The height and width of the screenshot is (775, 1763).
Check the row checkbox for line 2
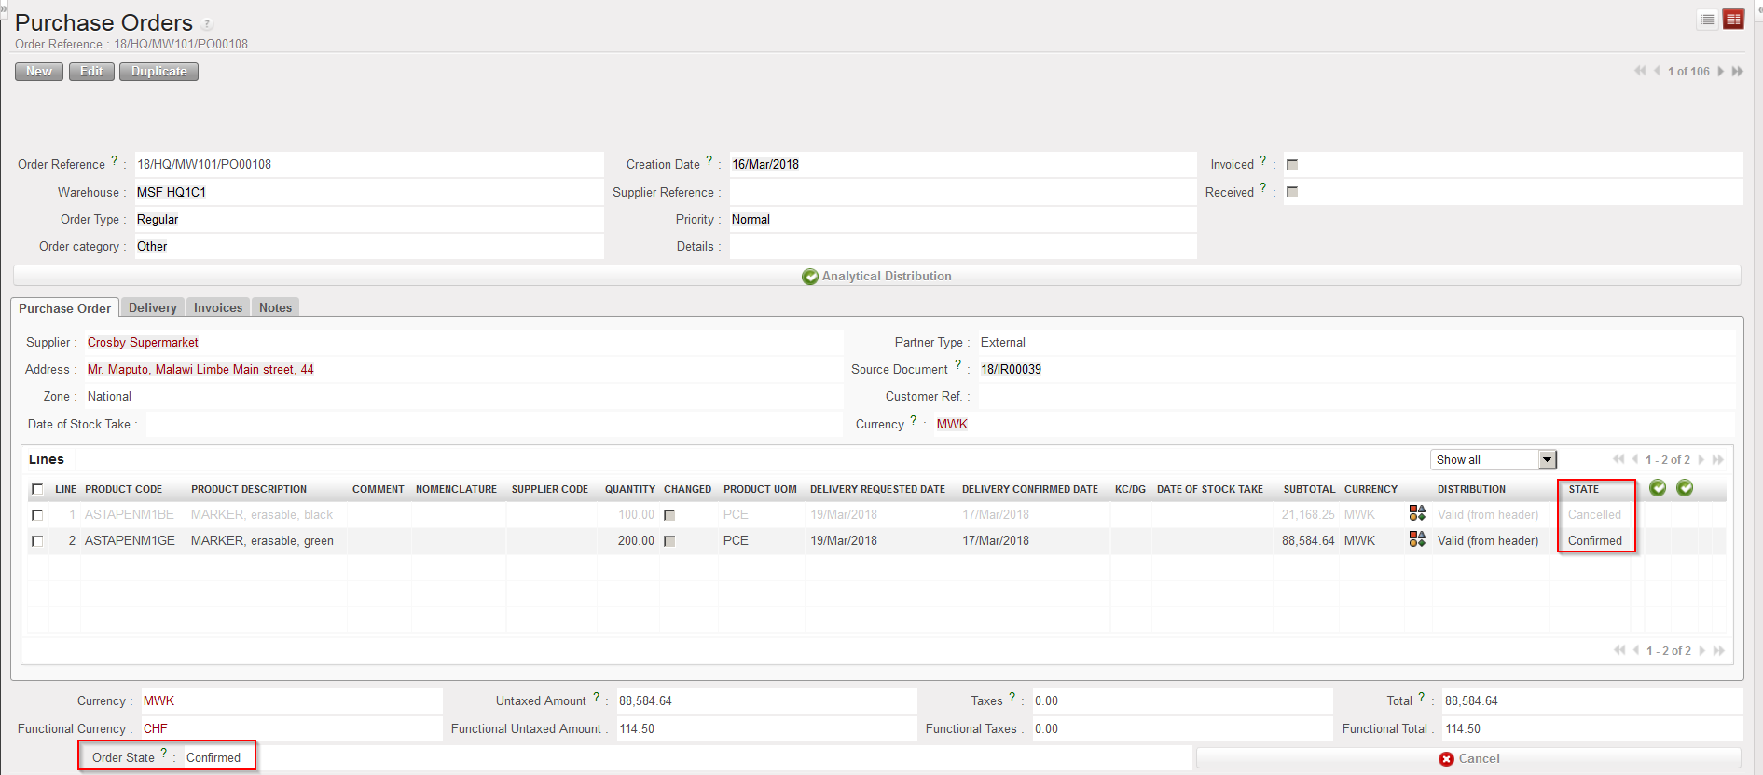click(37, 541)
